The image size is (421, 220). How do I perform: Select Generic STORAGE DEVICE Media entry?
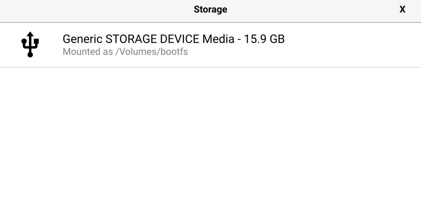click(210, 45)
